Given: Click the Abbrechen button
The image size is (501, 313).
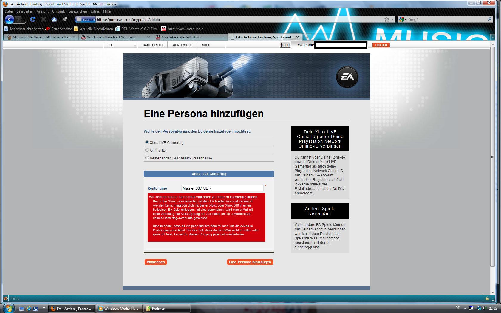Looking at the screenshot, I should coord(156,262).
